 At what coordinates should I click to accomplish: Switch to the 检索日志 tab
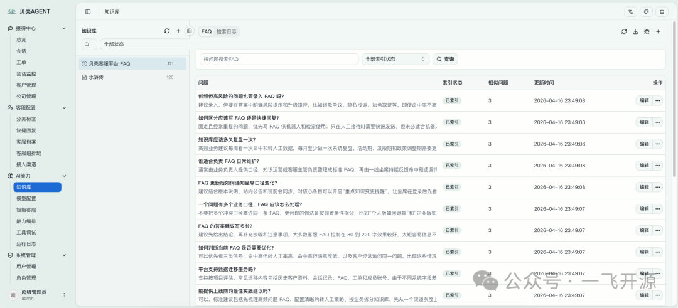click(226, 31)
